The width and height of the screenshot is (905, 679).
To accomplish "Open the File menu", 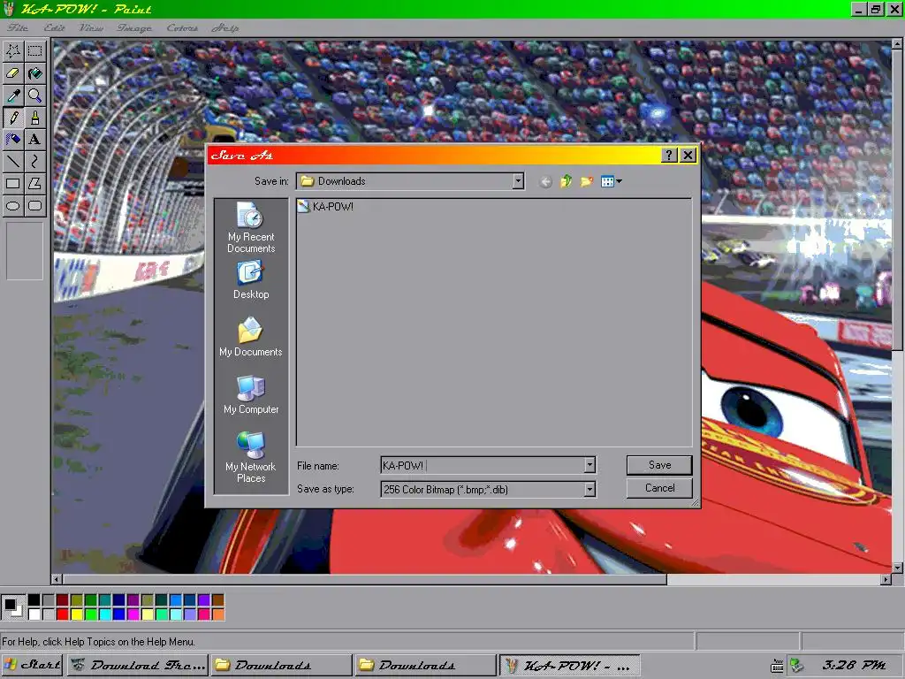I will coord(18,27).
